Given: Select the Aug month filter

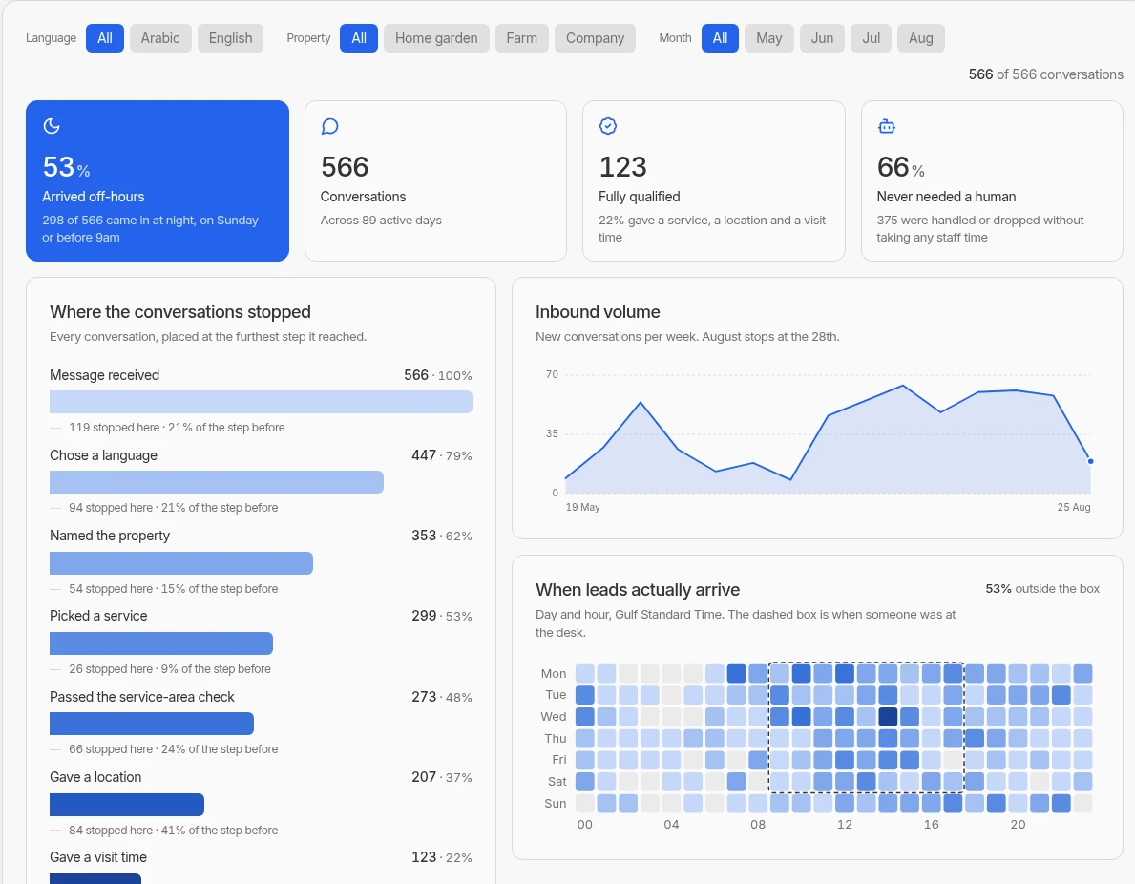Looking at the screenshot, I should pyautogui.click(x=921, y=38).
